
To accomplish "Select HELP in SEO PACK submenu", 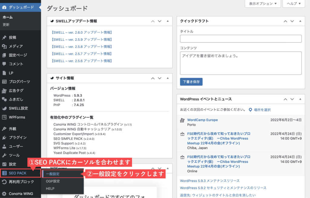I will [50, 189].
